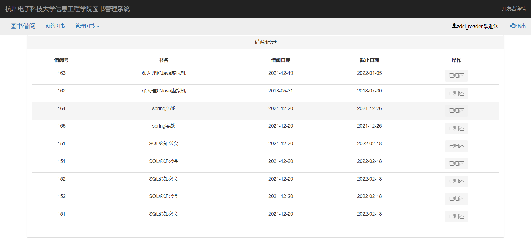Screen dimensions: 531x249
Task: Click the zdcl_reader,欢迎您 username text
Action: pyautogui.click(x=478, y=26)
